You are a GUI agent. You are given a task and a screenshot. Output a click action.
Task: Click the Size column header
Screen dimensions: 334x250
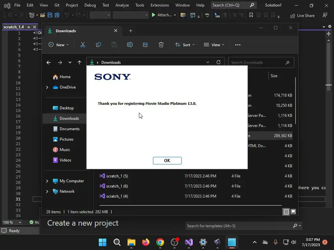pyautogui.click(x=274, y=76)
